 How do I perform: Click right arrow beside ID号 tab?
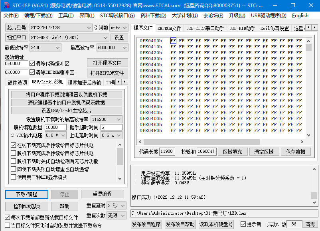(124, 82)
